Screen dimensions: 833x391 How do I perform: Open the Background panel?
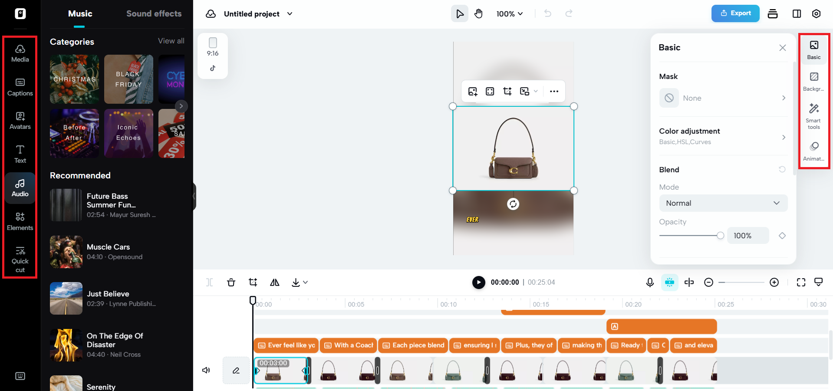[814, 82]
